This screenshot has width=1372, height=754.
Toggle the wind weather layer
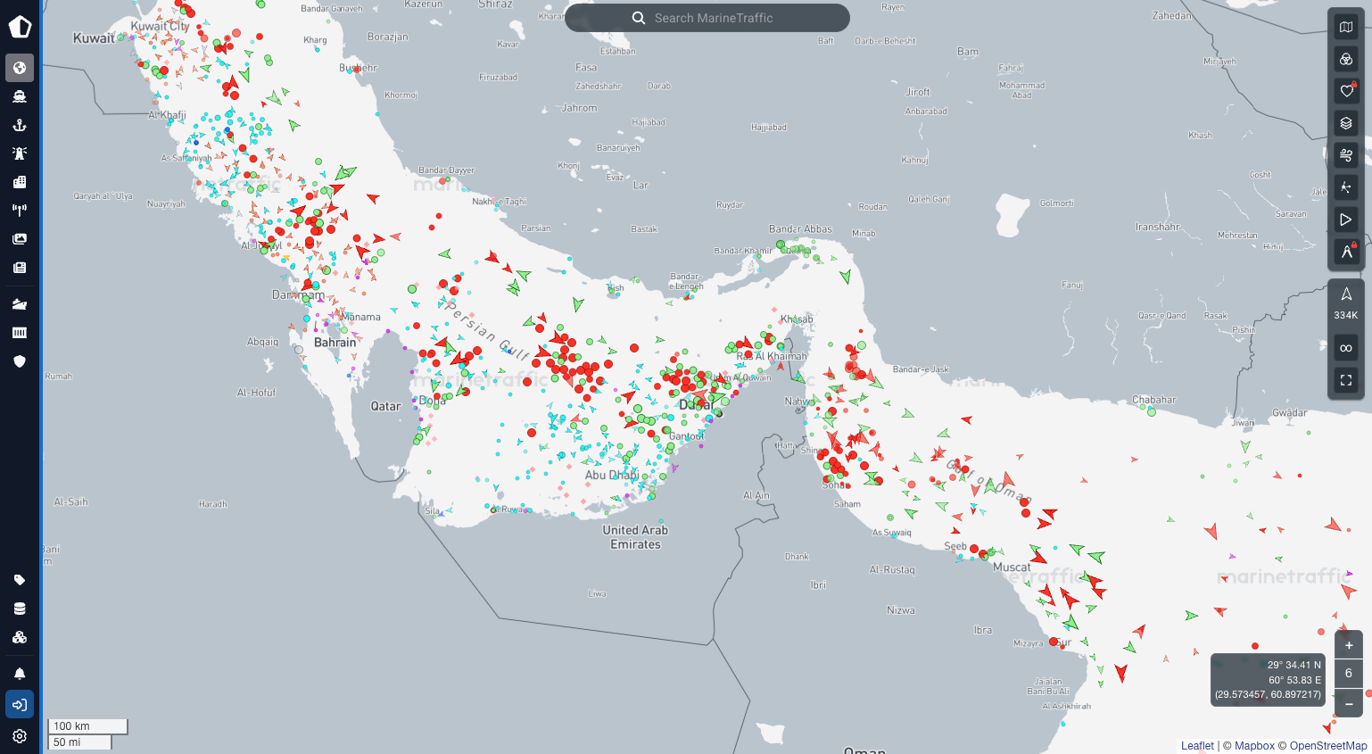click(x=1346, y=155)
